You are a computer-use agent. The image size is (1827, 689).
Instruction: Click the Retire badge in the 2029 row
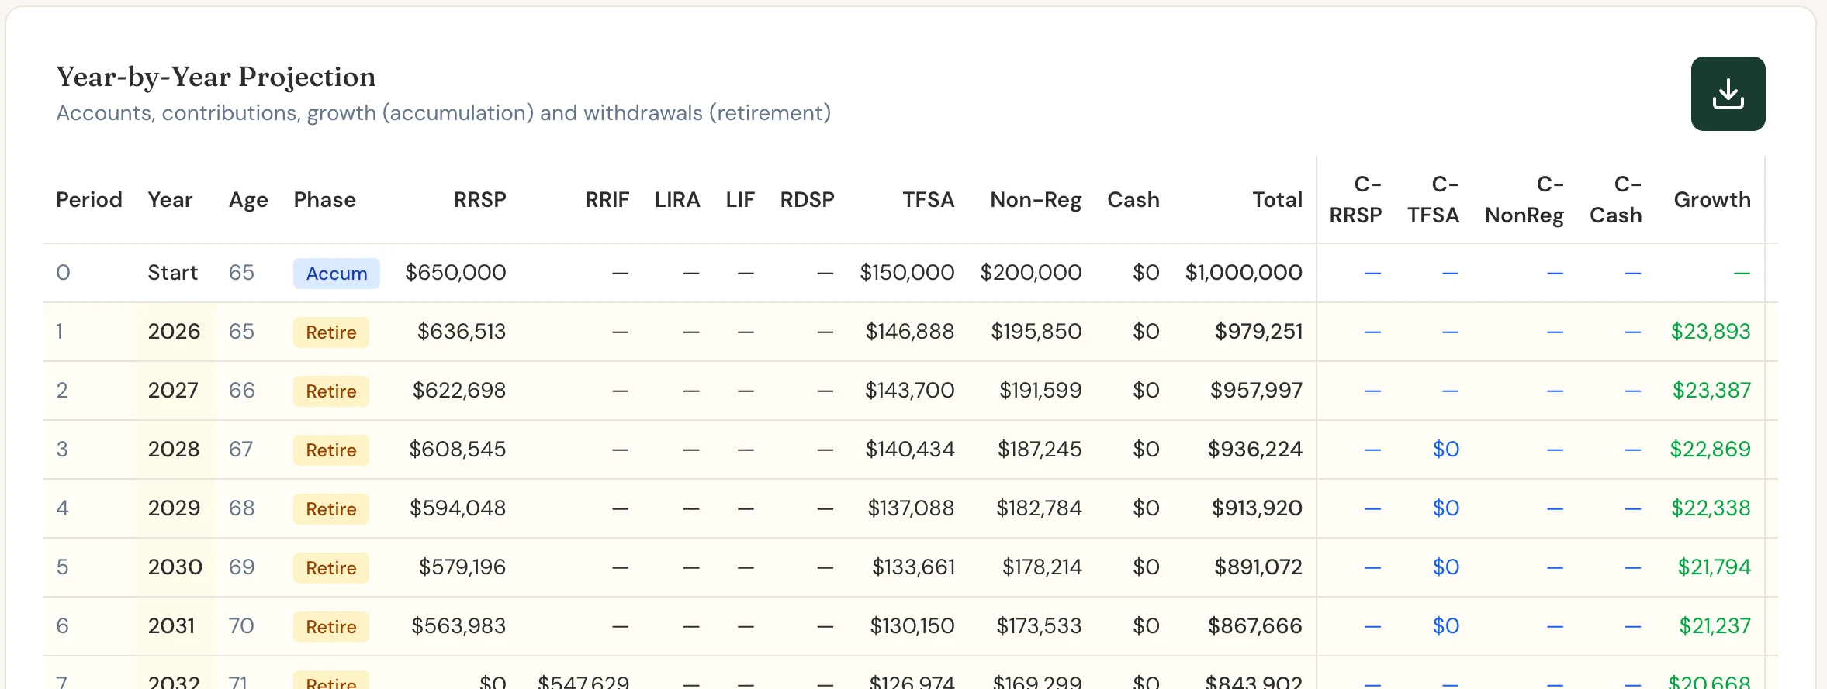pos(331,509)
